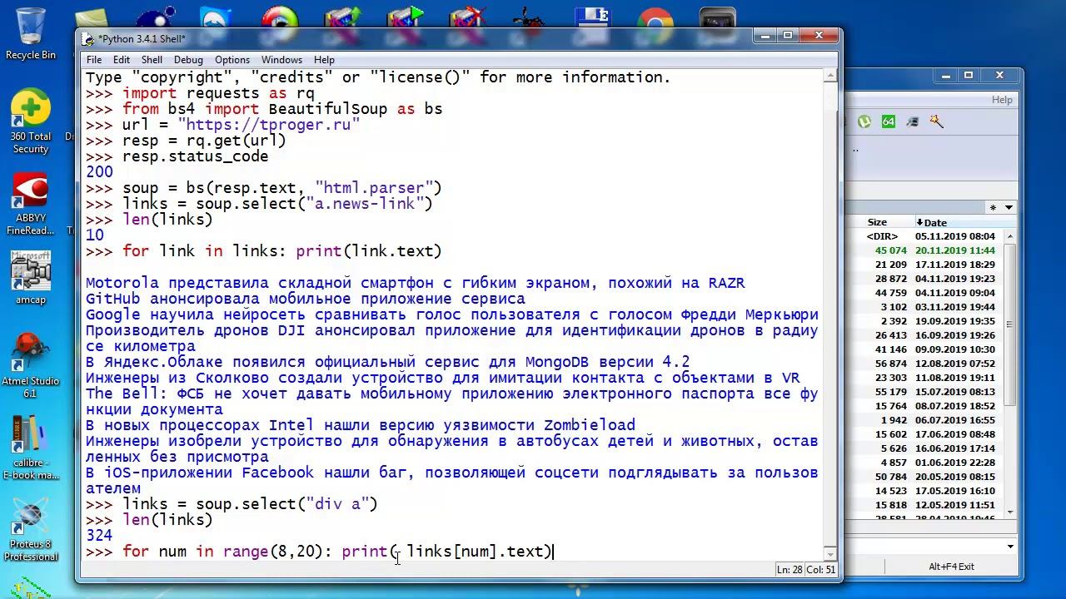The width and height of the screenshot is (1066, 599).
Task: Click the status 'Col: 51' indicator
Action: pos(821,570)
